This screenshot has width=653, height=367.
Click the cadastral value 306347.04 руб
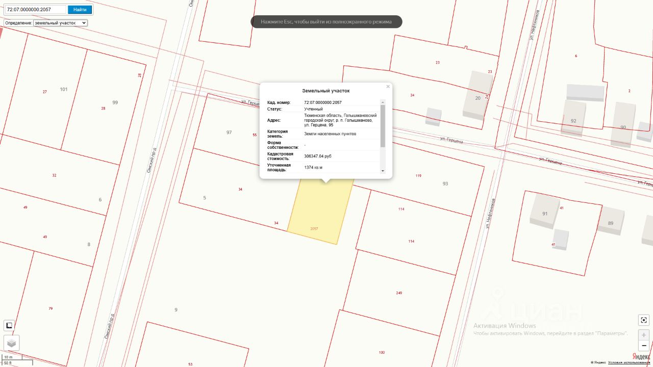click(x=318, y=156)
